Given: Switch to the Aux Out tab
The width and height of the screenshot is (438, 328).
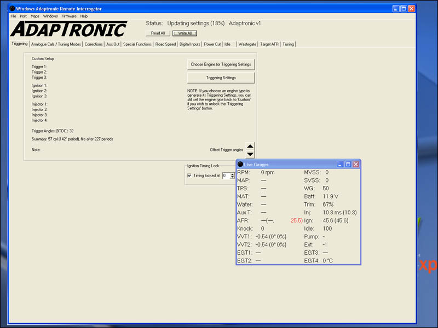Looking at the screenshot, I should point(113,44).
